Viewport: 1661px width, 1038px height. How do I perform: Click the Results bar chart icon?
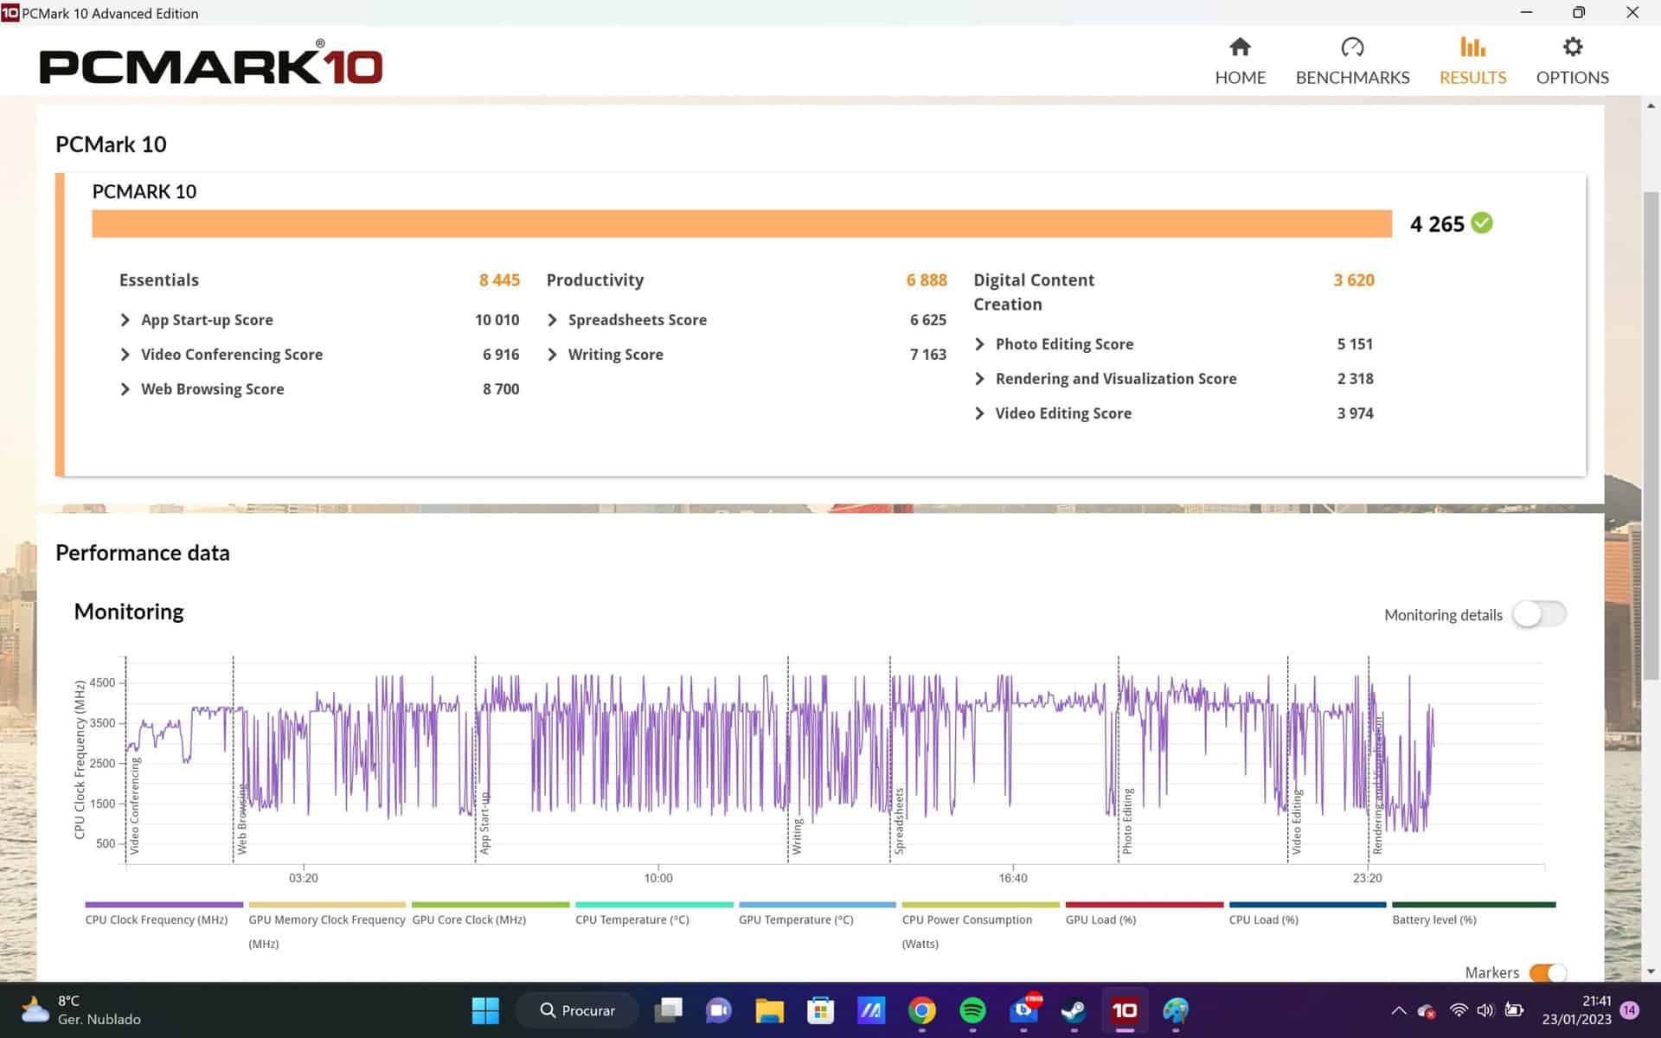click(1472, 47)
